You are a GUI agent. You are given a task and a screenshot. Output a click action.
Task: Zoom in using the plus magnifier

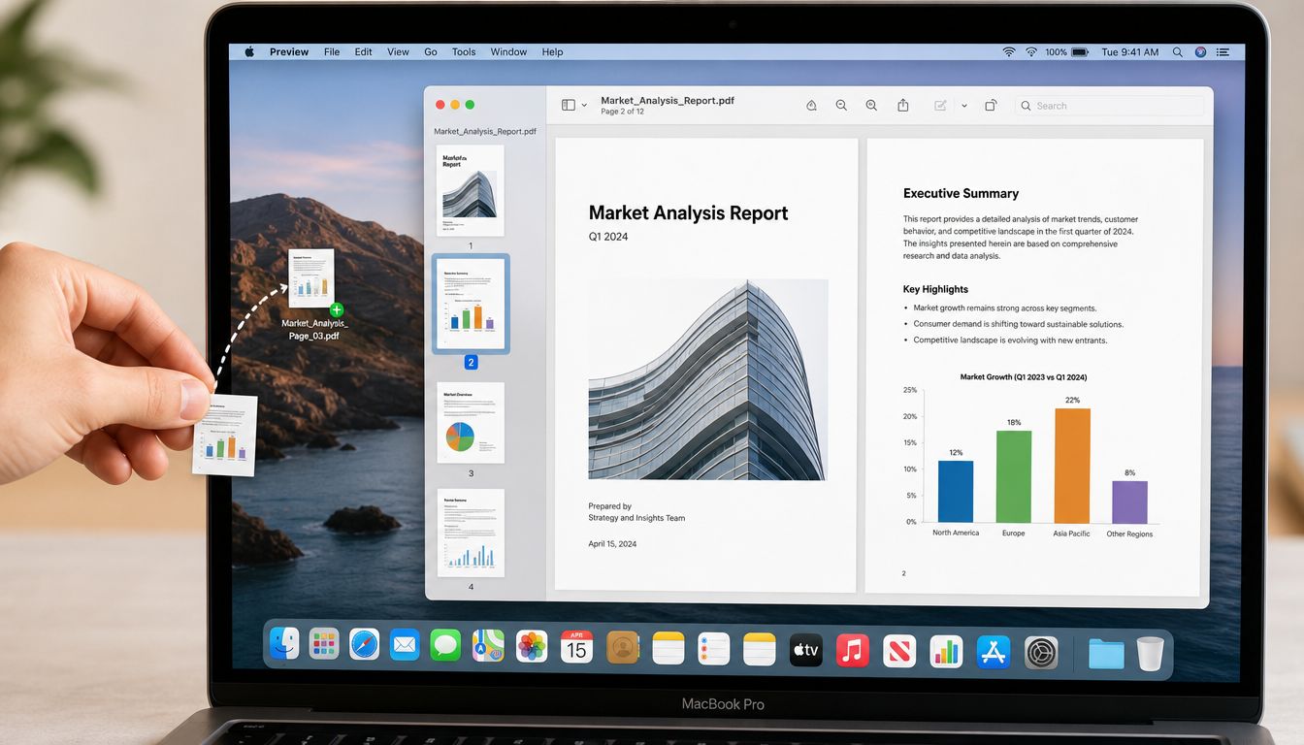tap(871, 105)
